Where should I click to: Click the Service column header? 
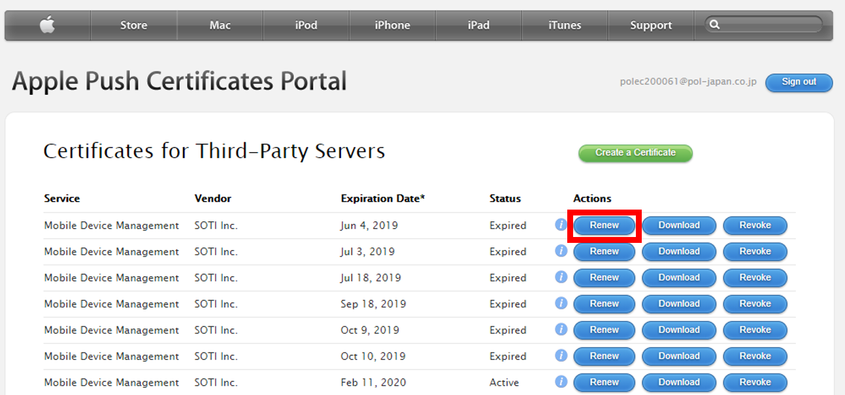(62, 198)
